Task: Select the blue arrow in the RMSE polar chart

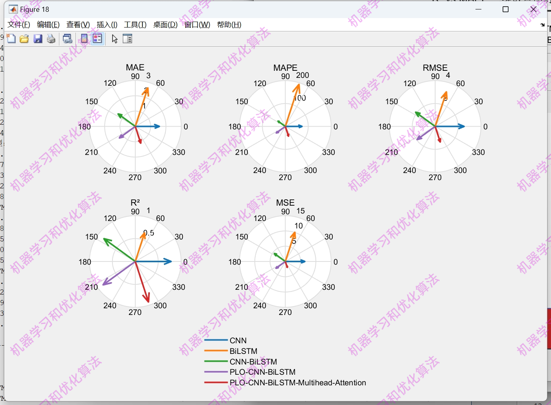Action: [x=450, y=126]
